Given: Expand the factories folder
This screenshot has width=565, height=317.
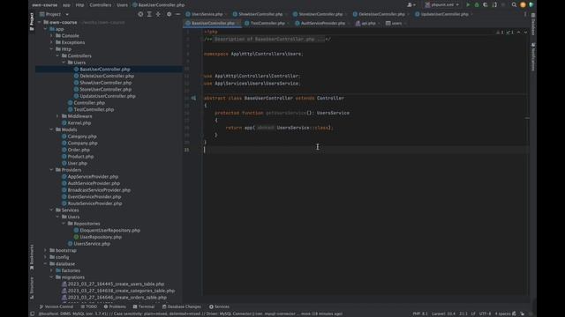Looking at the screenshot, I should tap(51, 270).
